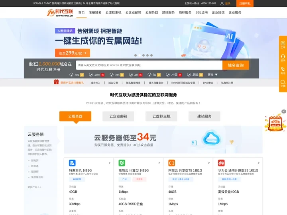Toggle the .top domain checkbox

click(71, 74)
